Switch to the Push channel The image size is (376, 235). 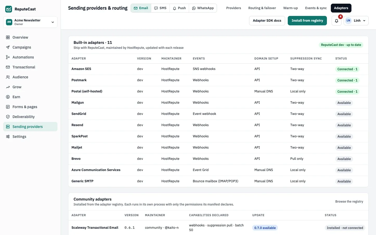point(179,8)
